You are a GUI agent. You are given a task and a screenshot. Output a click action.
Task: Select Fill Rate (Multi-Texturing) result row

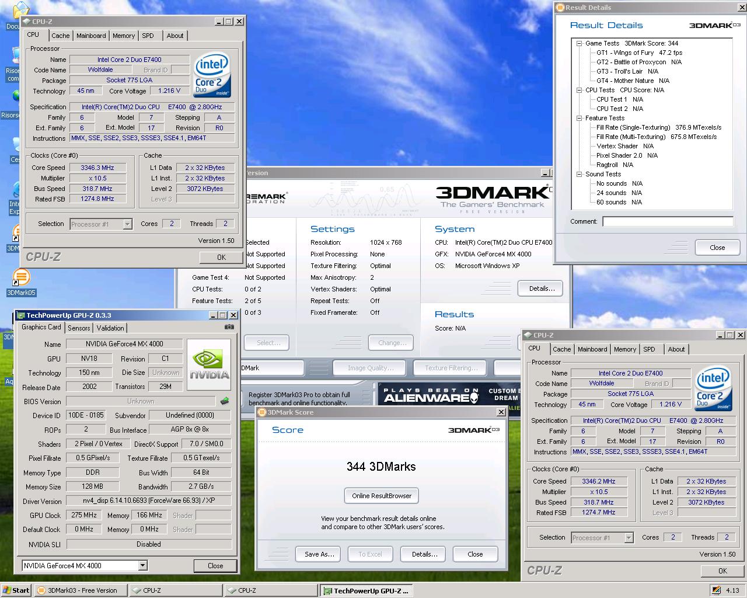point(657,137)
